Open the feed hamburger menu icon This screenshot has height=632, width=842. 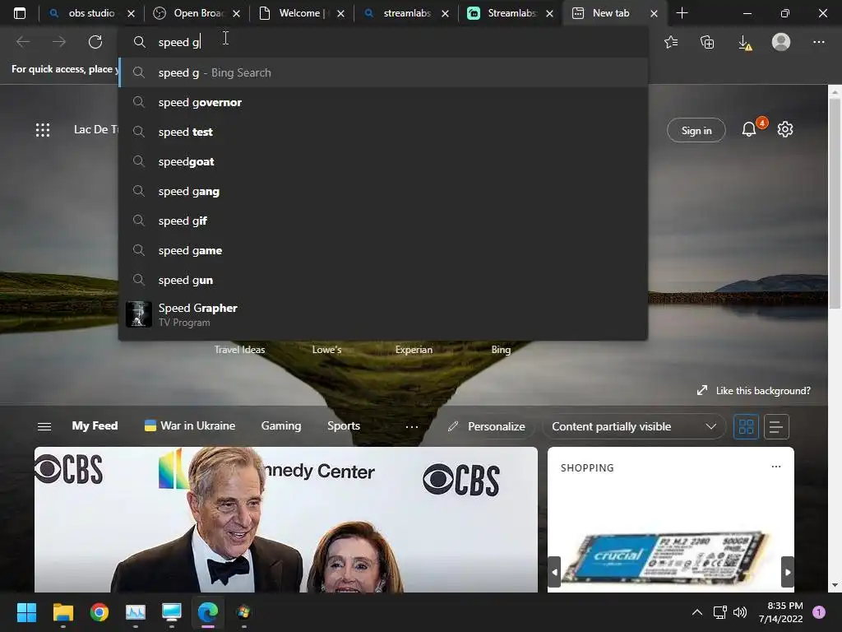[44, 427]
